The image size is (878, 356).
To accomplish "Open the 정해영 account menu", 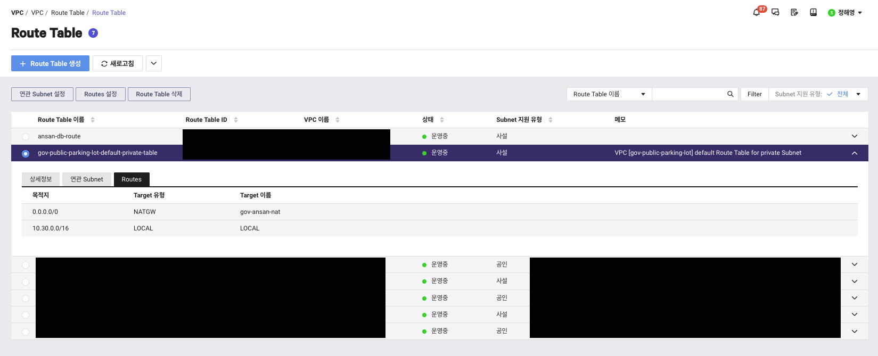I will tap(846, 13).
